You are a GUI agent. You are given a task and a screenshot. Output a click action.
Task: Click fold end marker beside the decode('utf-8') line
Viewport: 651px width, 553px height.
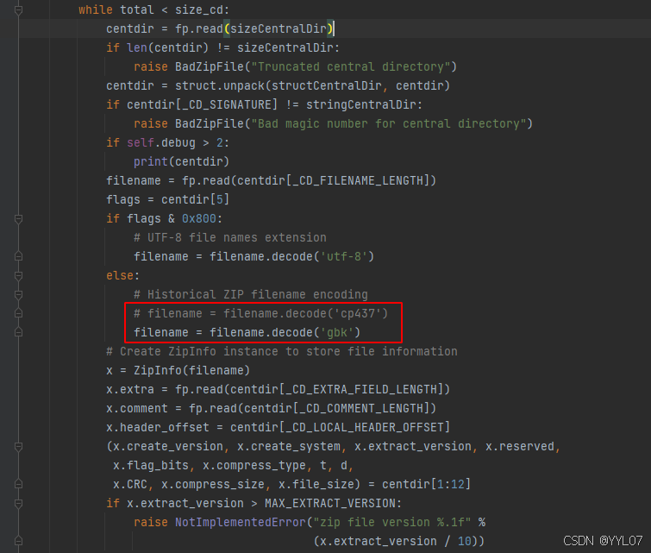[18, 256]
